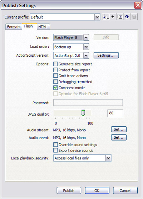Check Override sound settings

click(55, 144)
